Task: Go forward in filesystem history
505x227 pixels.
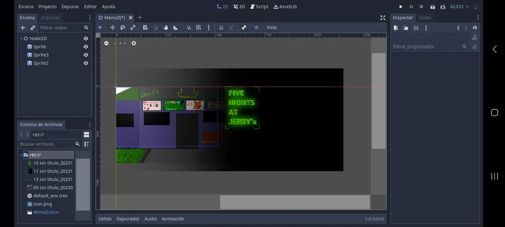Action: [x=27, y=135]
